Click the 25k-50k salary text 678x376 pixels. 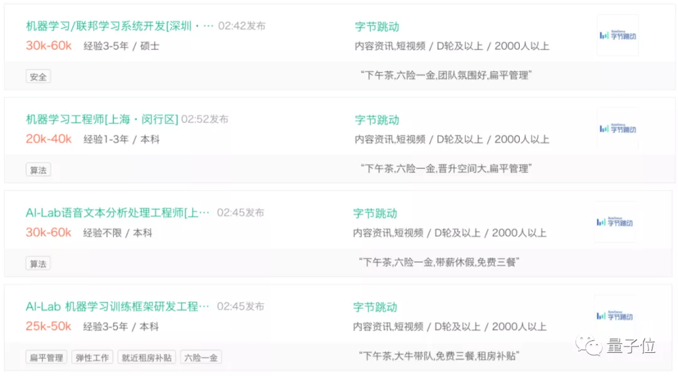tap(48, 326)
